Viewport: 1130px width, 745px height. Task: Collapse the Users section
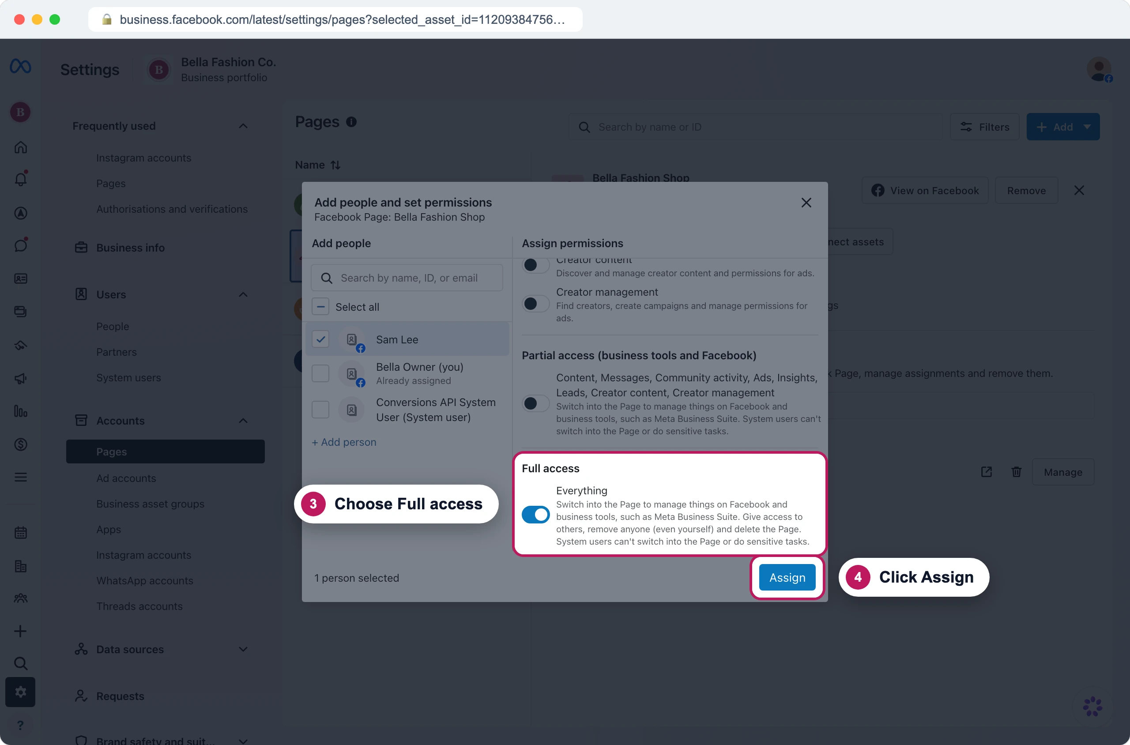point(243,294)
